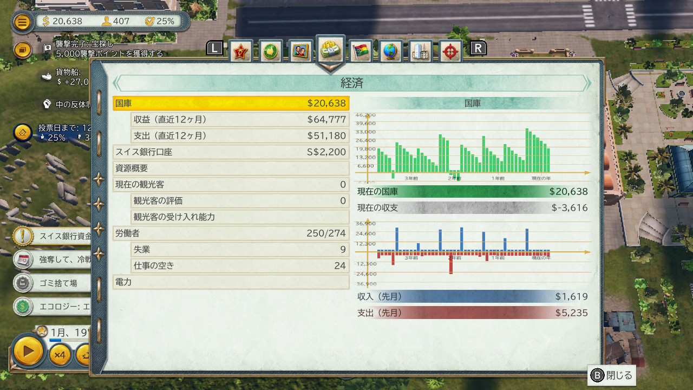Open the ゴミ捨て場 task icon

[x=23, y=283]
